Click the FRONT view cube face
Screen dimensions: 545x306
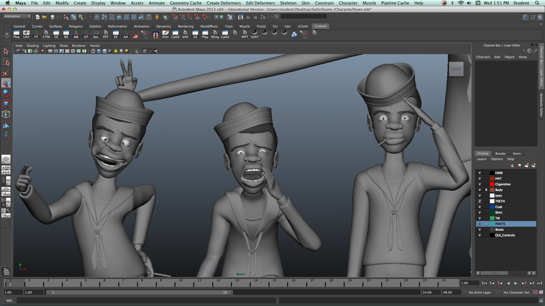pyautogui.click(x=456, y=69)
